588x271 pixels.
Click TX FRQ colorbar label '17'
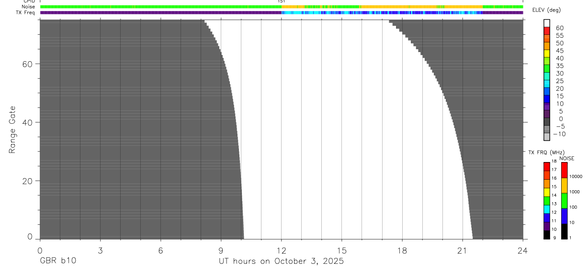tap(554, 170)
